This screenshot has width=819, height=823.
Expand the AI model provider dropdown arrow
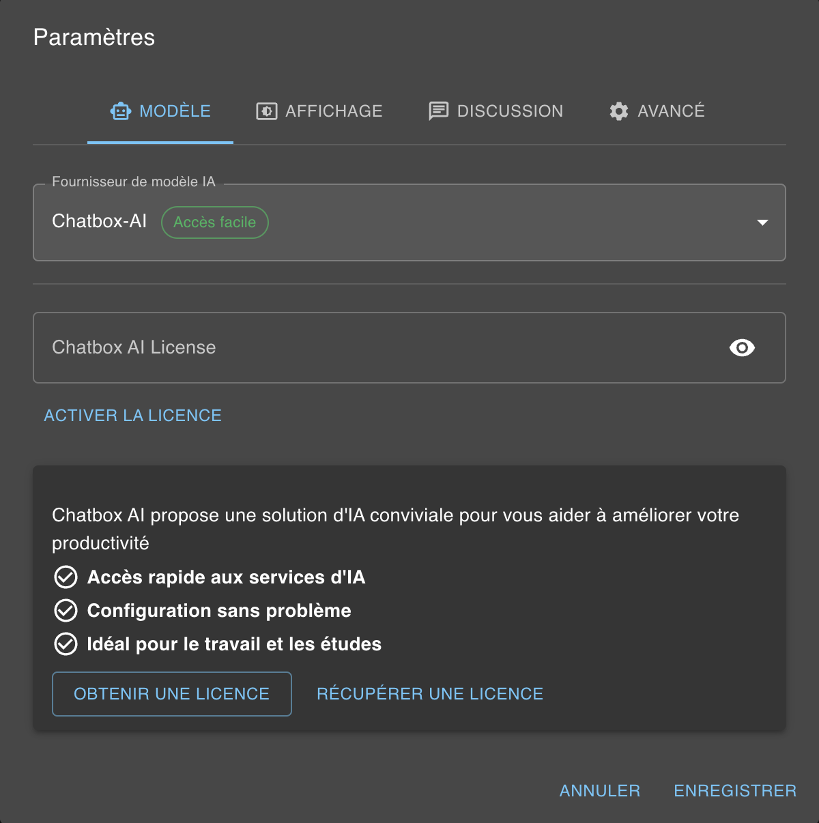(762, 222)
